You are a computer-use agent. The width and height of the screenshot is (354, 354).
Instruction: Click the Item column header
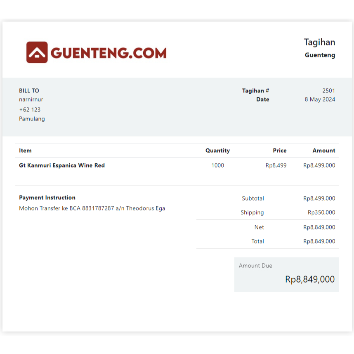(x=25, y=151)
